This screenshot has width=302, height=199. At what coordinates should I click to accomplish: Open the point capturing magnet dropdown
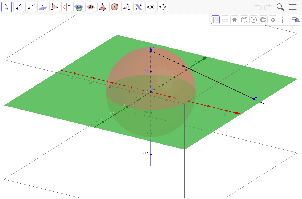coord(263,19)
